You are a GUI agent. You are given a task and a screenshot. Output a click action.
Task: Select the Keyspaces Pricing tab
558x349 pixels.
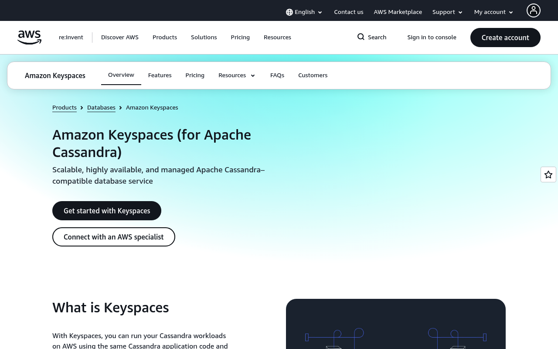pyautogui.click(x=195, y=75)
